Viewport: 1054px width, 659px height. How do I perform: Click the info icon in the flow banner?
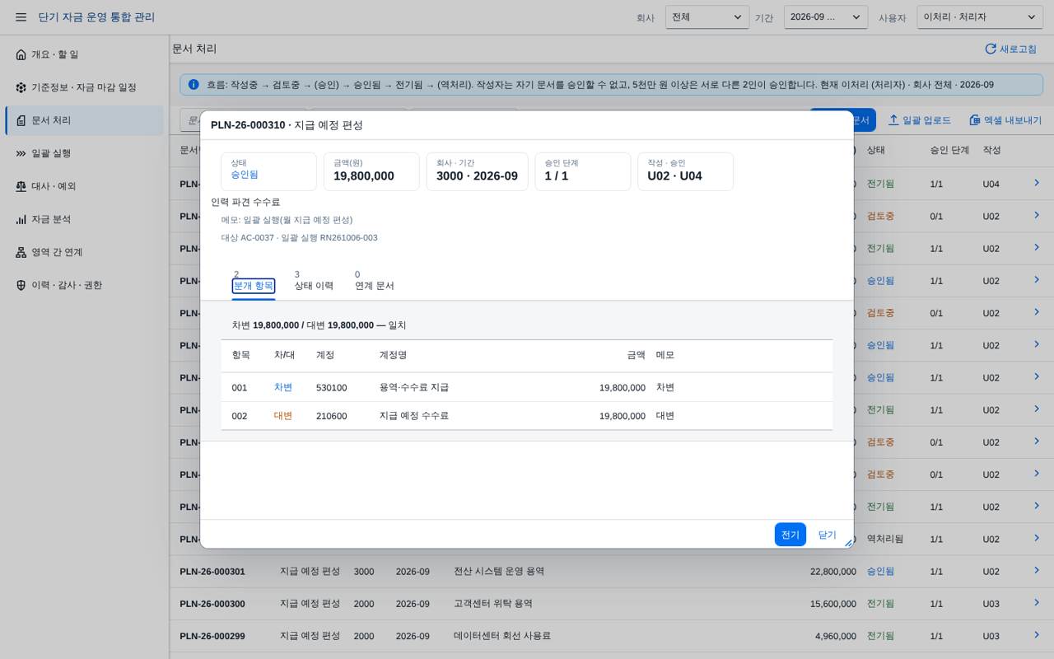[194, 84]
